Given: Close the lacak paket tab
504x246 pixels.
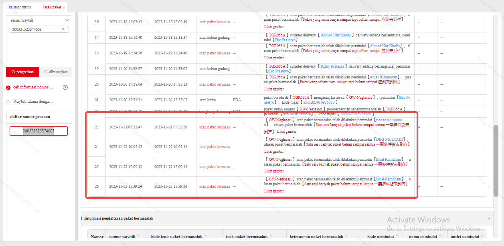Looking at the screenshot, I should 64,8.
